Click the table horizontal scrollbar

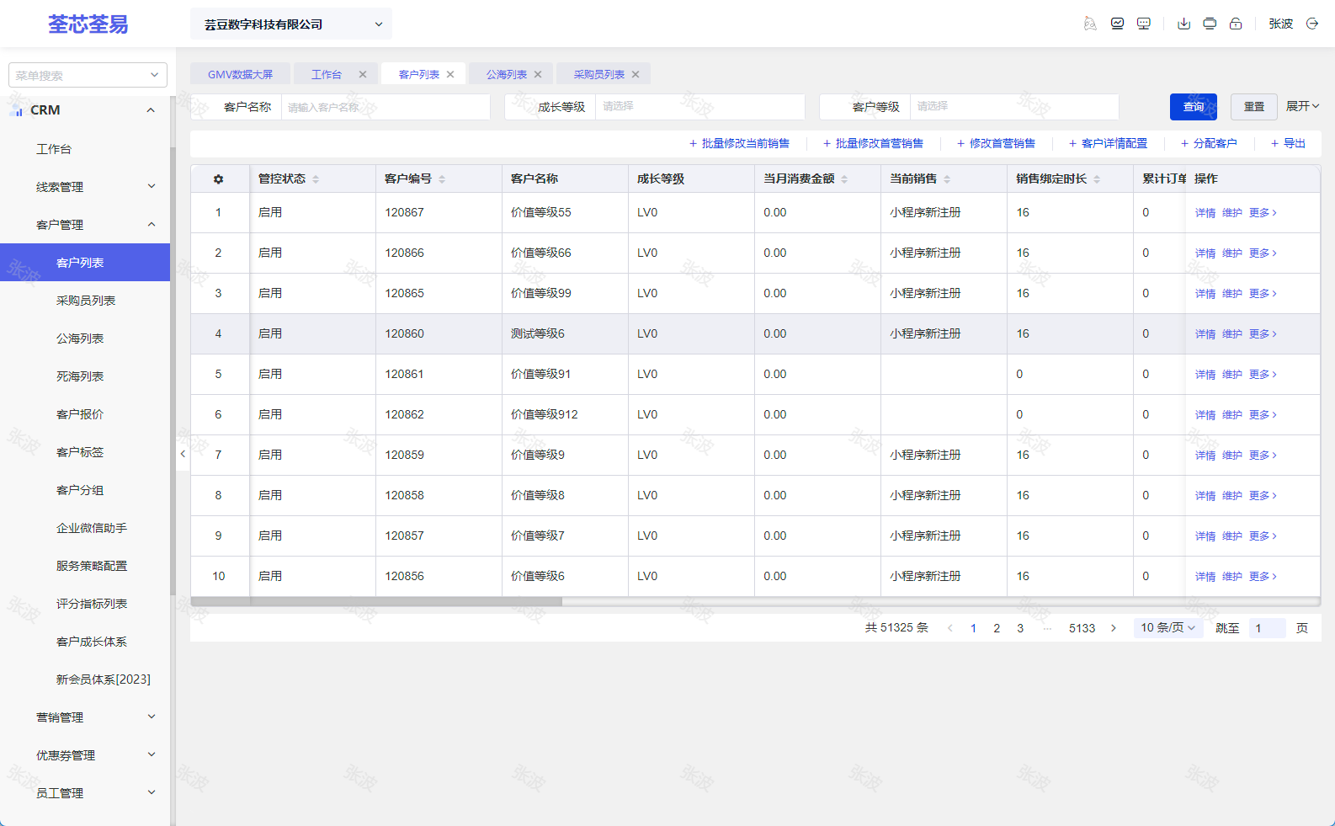(376, 601)
